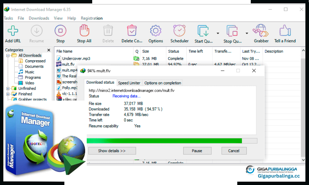Maximize the Internet Download Manager window
This screenshot has width=309, height=185.
286,9
